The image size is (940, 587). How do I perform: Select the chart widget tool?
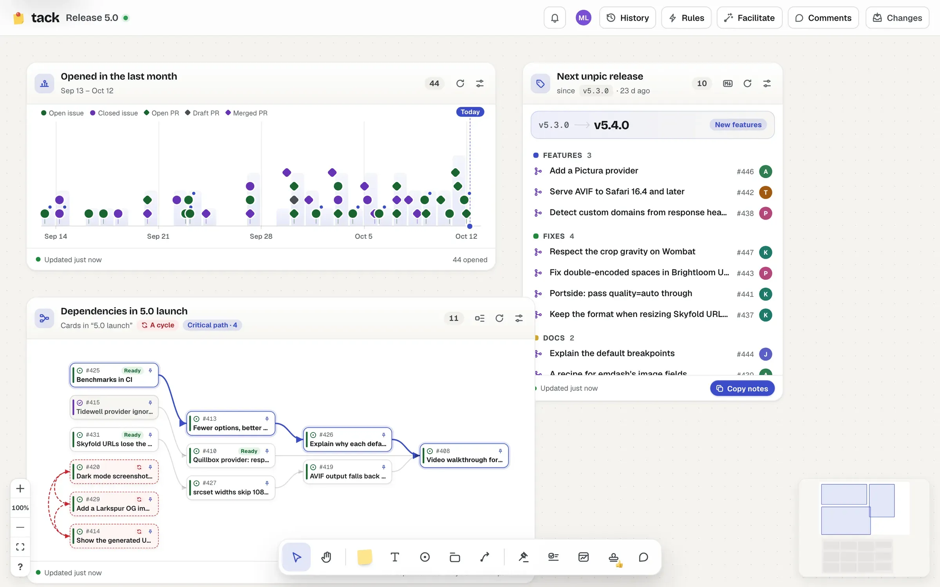point(584,557)
